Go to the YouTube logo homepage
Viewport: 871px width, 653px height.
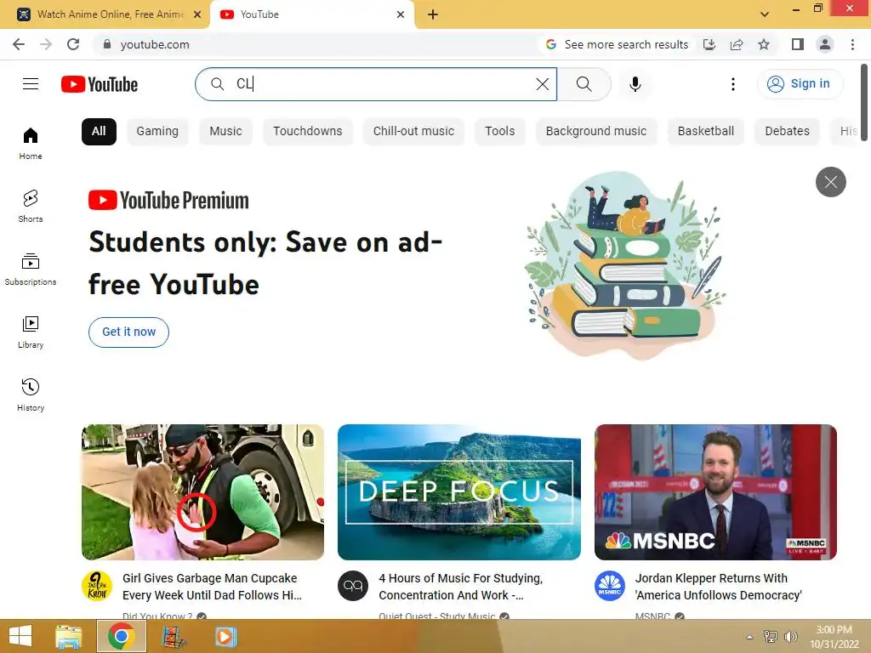[100, 84]
